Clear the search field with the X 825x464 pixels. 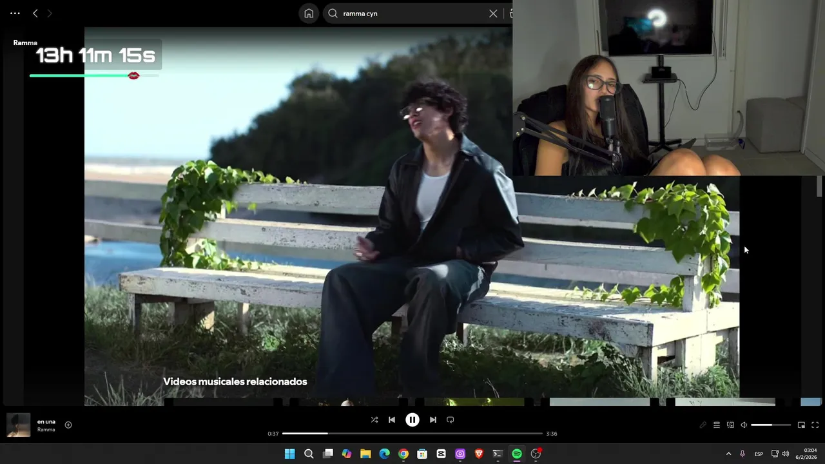pyautogui.click(x=493, y=13)
